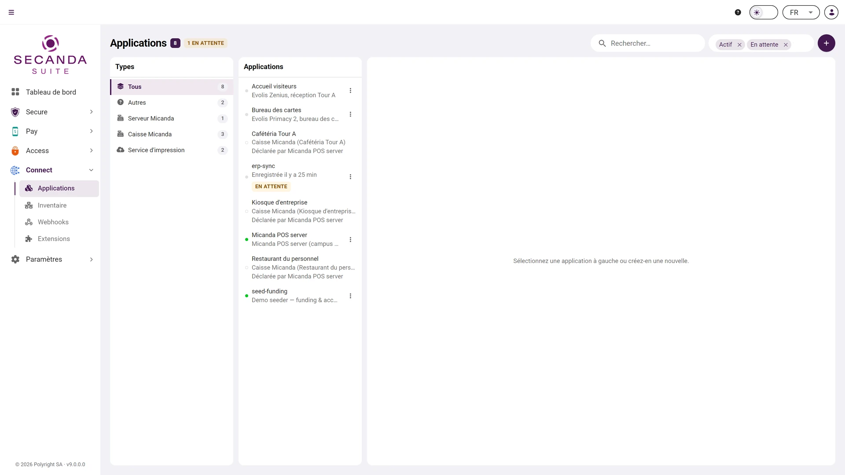Open the Inventaire submenu item
The height and width of the screenshot is (475, 845).
click(59, 205)
